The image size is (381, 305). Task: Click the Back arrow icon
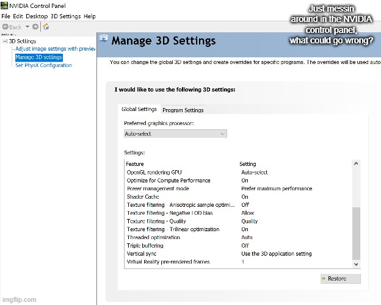[x=5, y=27]
